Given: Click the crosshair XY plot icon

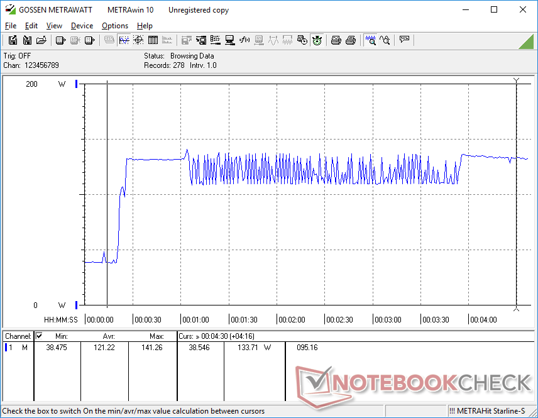Looking at the screenshot, I should click(x=138, y=40).
